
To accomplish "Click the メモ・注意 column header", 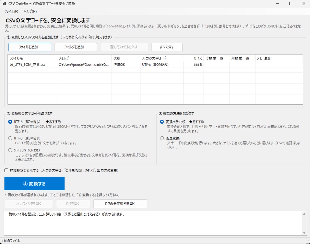I will point(279,58).
